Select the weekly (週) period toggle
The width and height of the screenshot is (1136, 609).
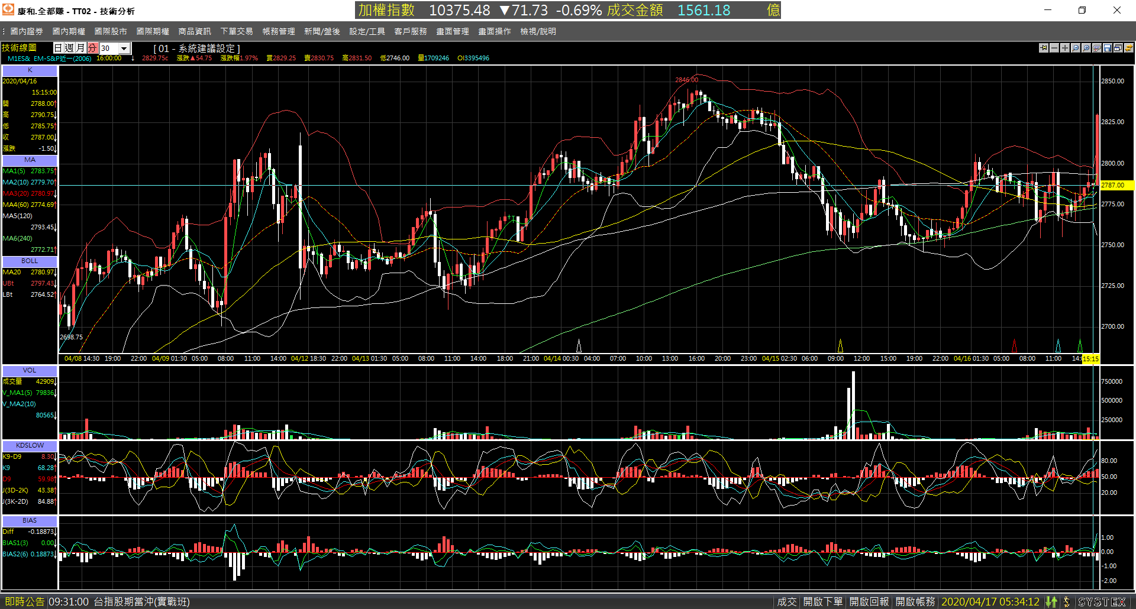[69, 48]
